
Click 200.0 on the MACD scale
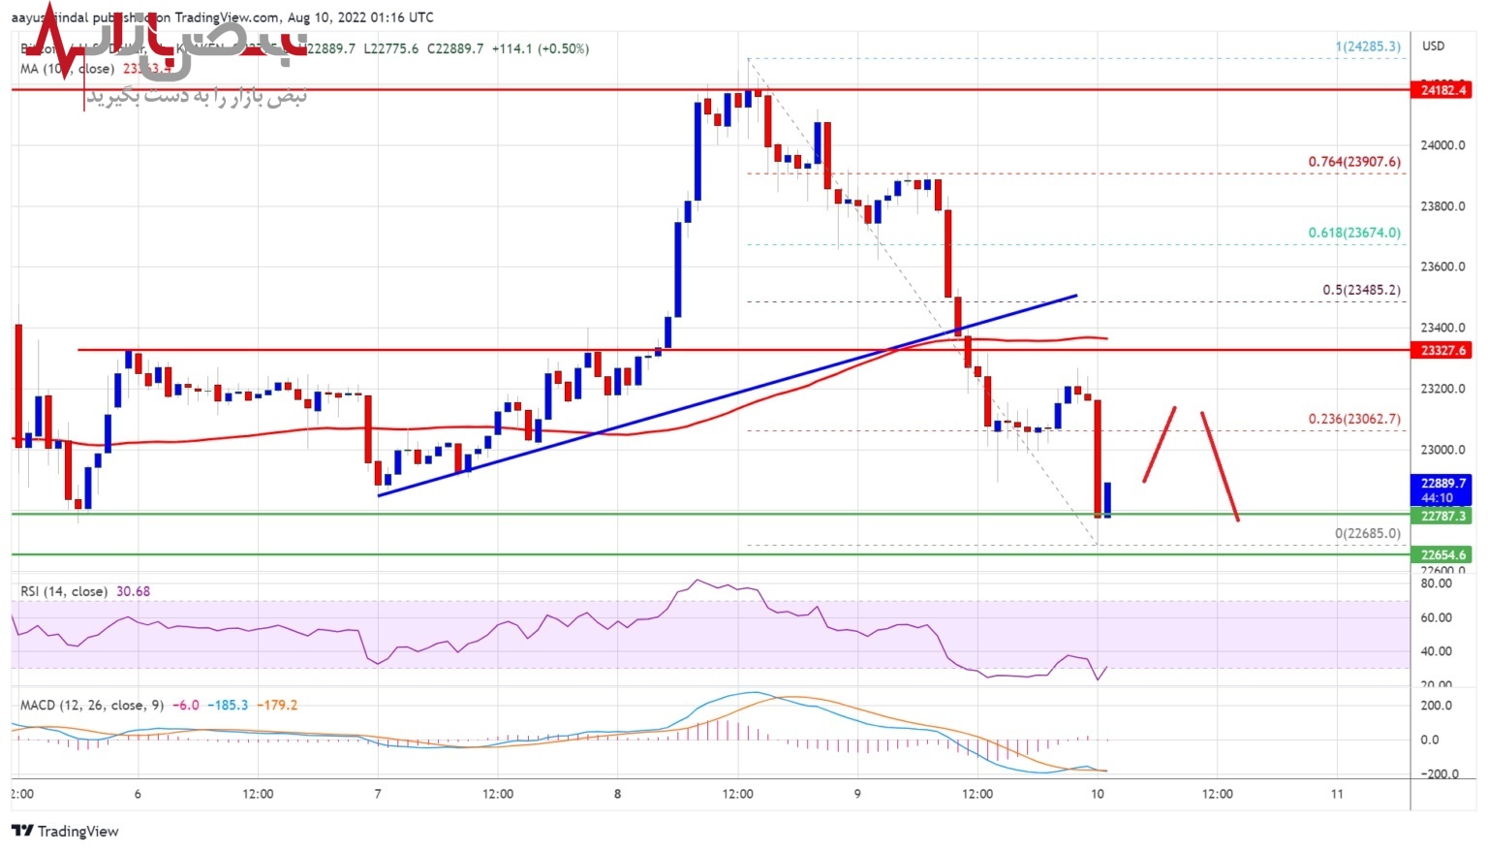coord(1438,706)
